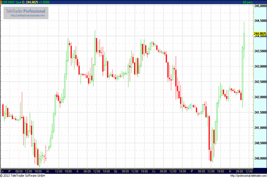The height and width of the screenshot is (178, 267).
Task: Click the 240,0000 price axis label
Action: tap(259, 158)
